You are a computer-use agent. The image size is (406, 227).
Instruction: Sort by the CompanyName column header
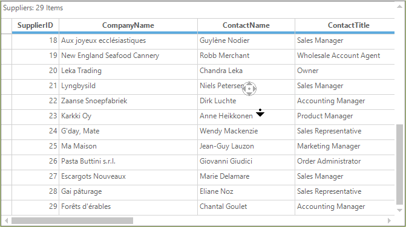point(128,25)
